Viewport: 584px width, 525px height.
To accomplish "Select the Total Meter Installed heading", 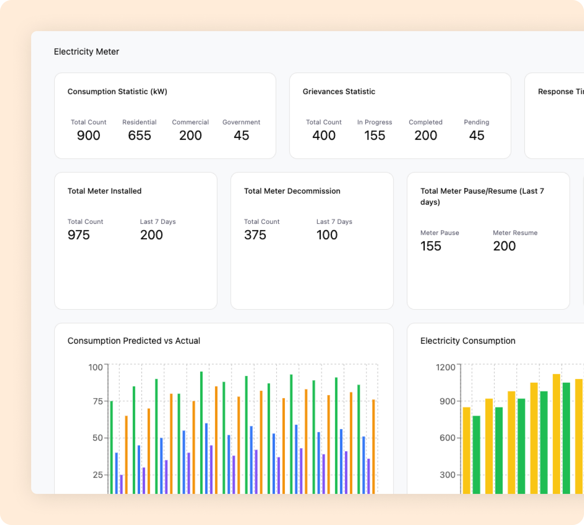I will (x=104, y=191).
